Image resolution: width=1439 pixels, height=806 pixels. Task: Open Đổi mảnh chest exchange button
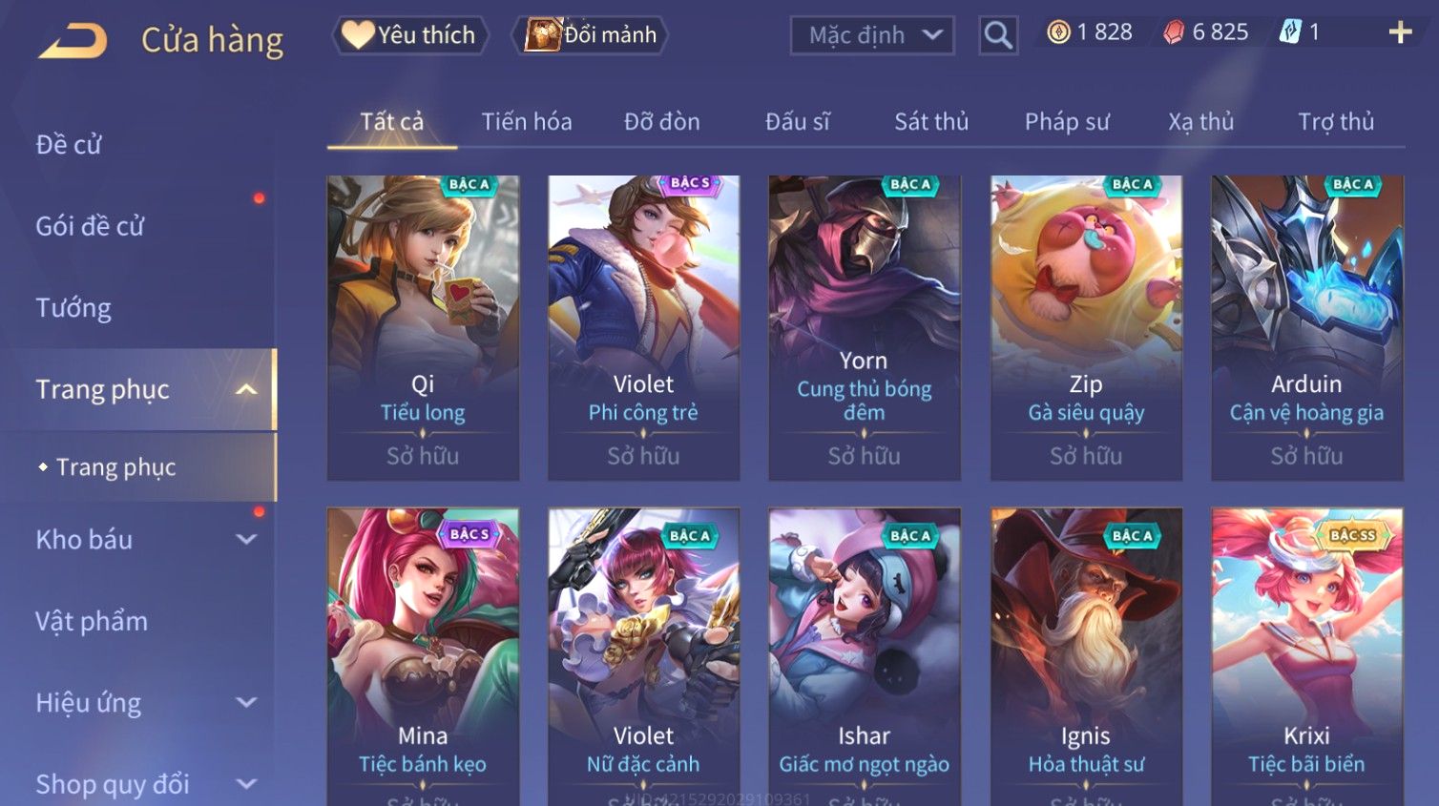tap(592, 35)
